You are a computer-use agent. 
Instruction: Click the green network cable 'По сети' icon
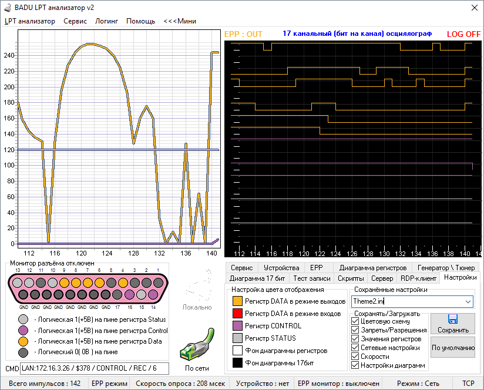(197, 344)
